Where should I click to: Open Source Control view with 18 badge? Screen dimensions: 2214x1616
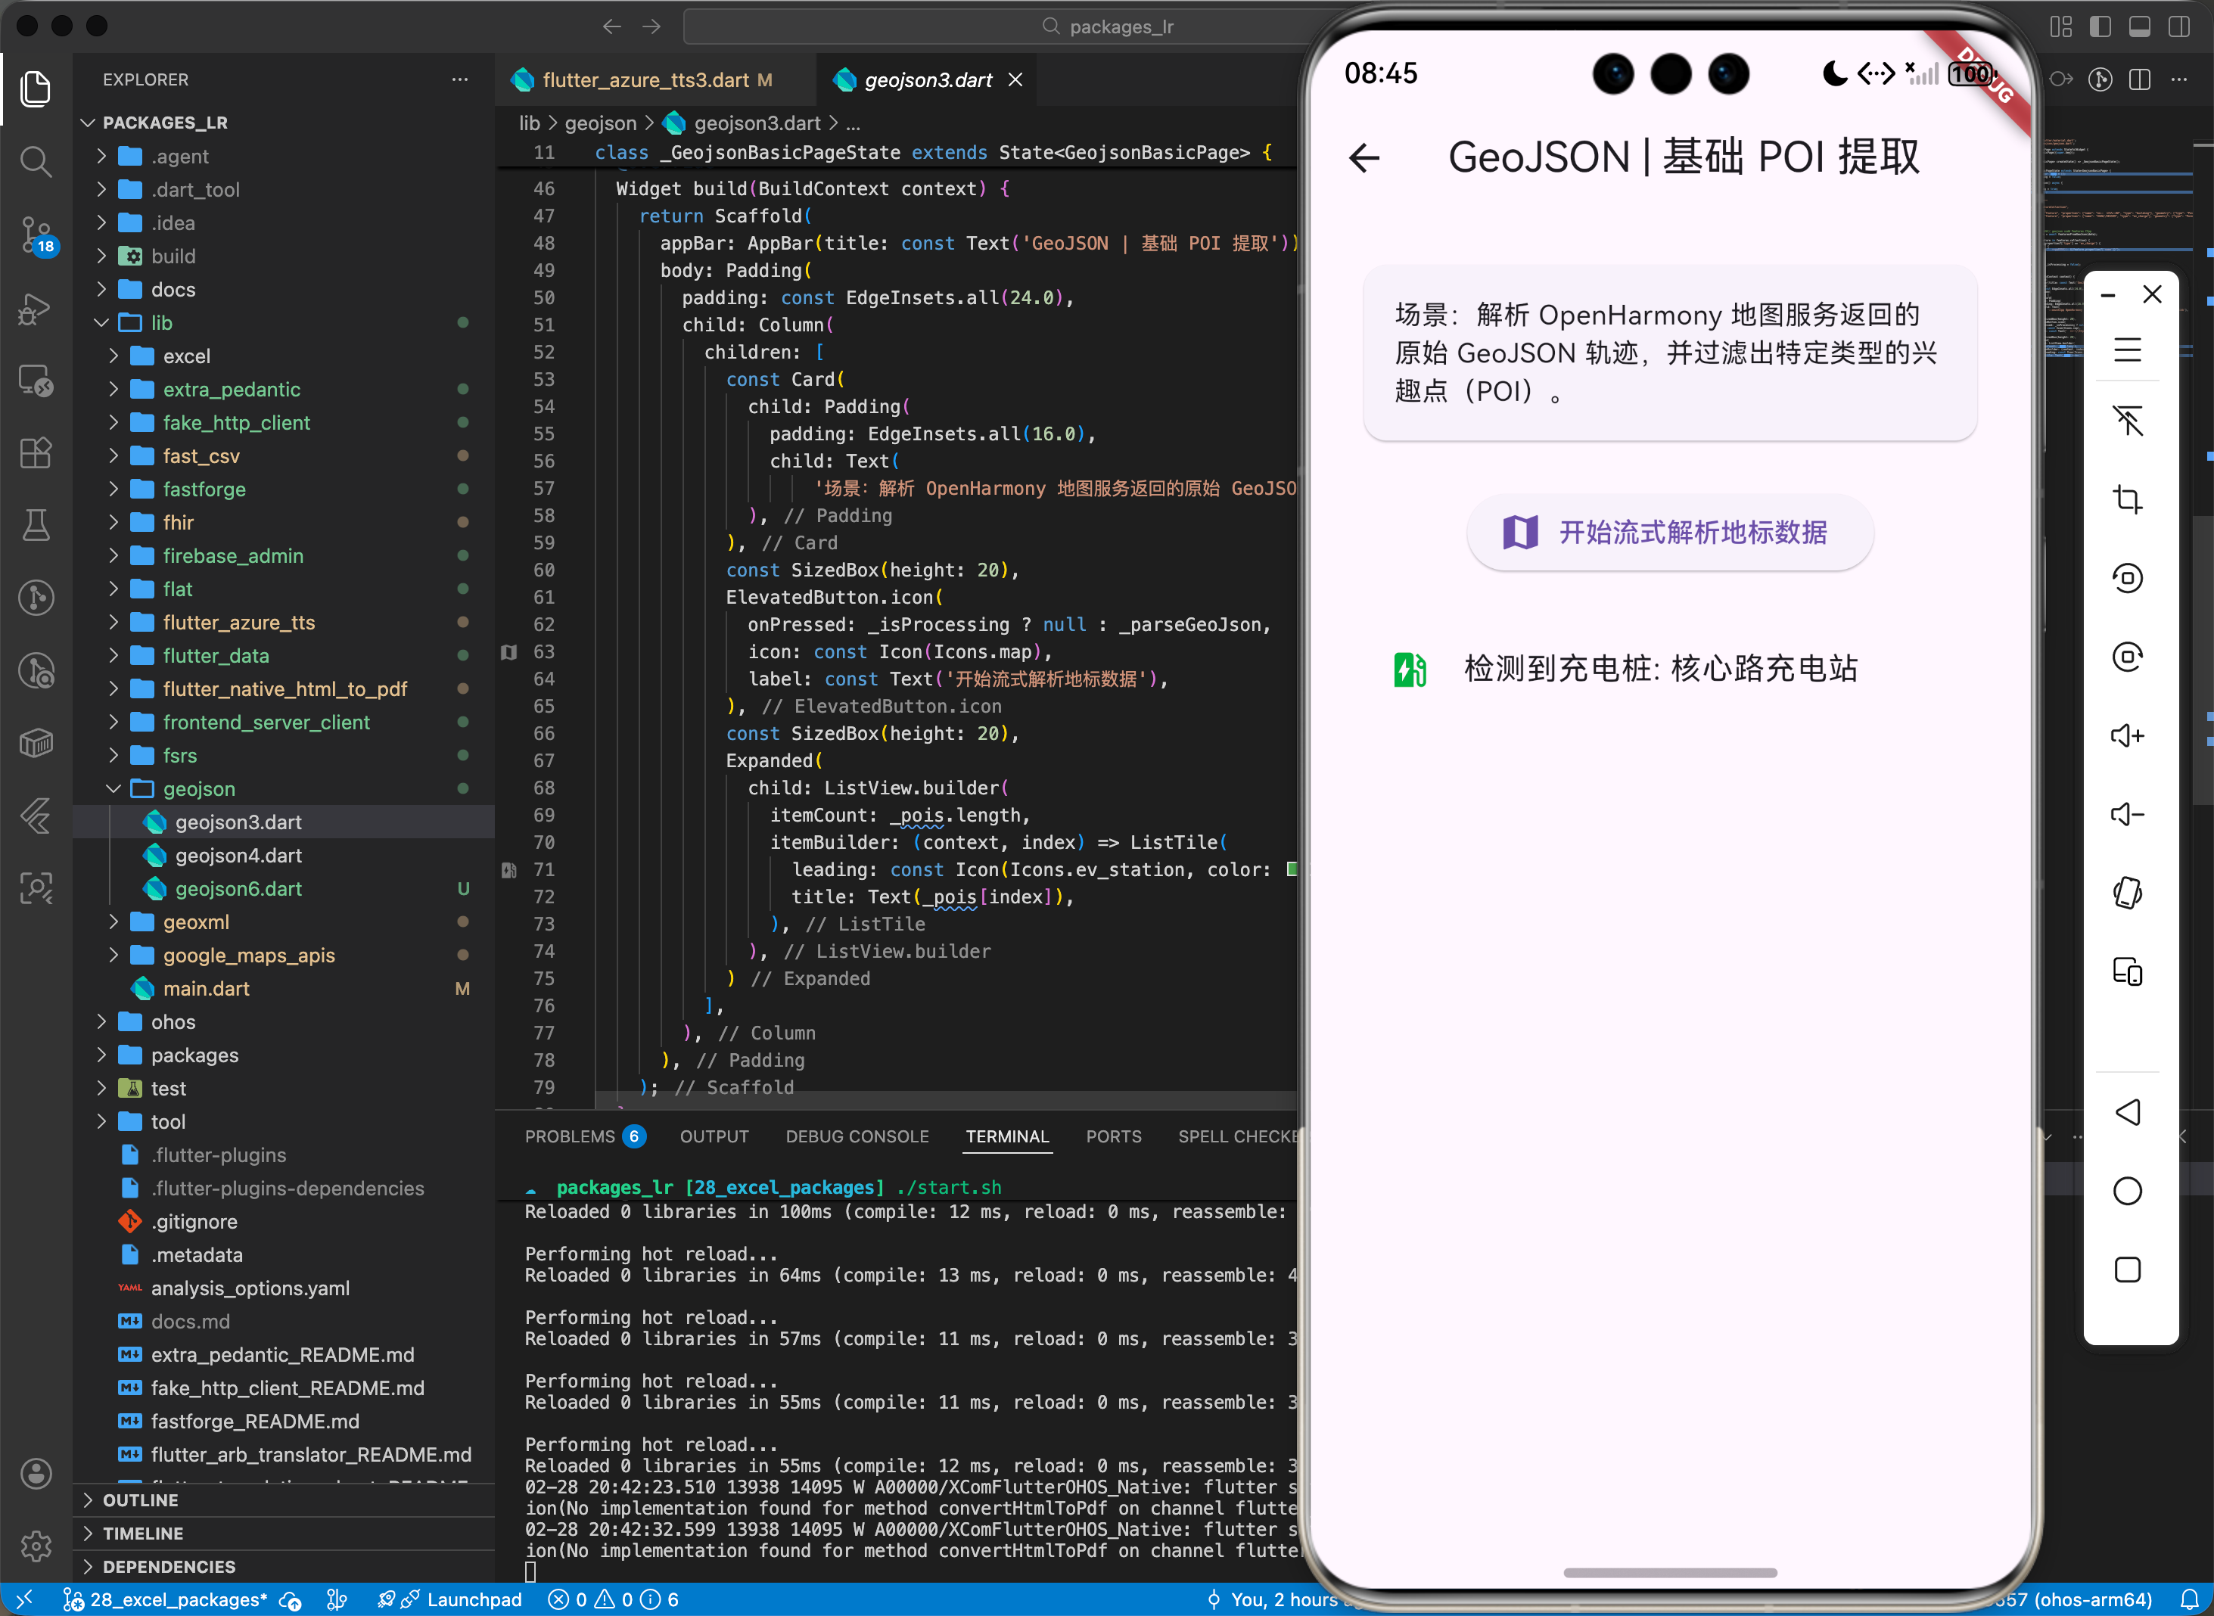point(37,236)
